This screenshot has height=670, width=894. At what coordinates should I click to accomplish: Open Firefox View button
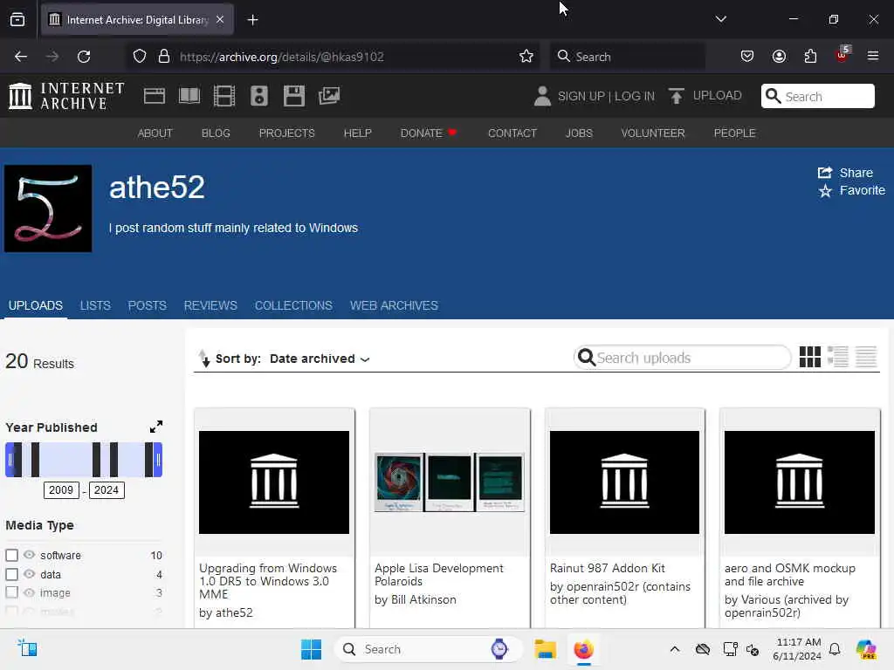pyautogui.click(x=17, y=20)
